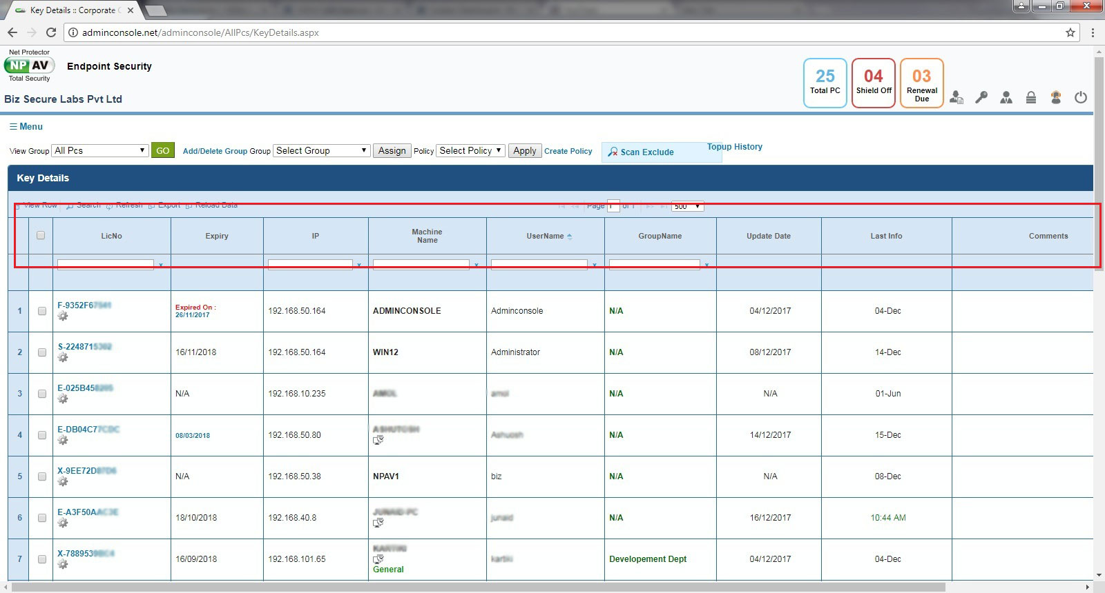Click the LicNo filter input field
The height and width of the screenshot is (593, 1105).
pos(106,265)
